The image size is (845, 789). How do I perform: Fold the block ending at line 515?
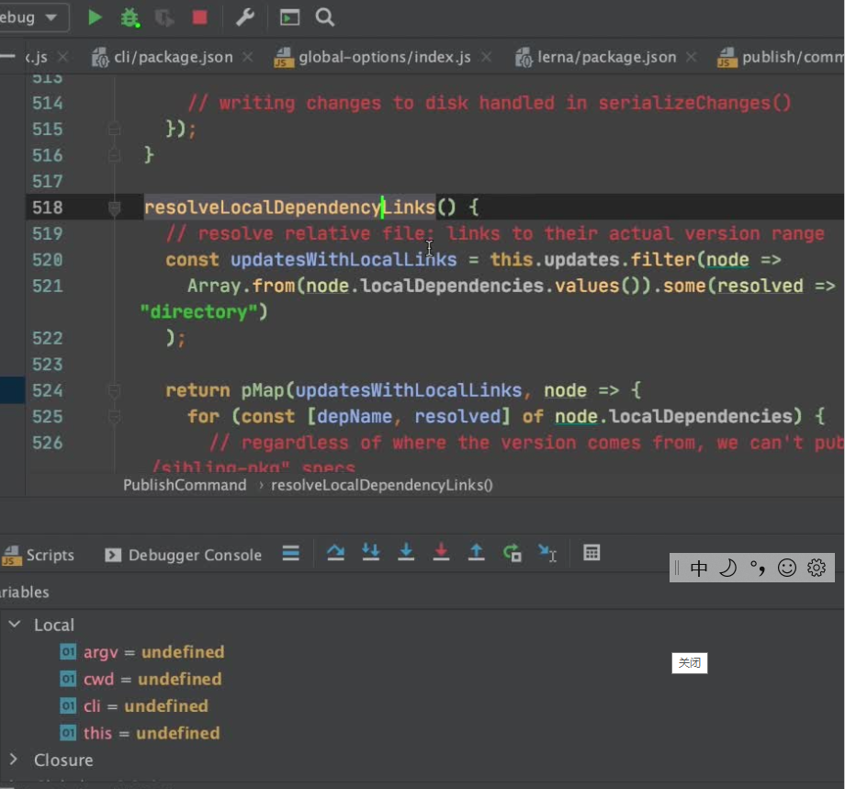tap(114, 130)
